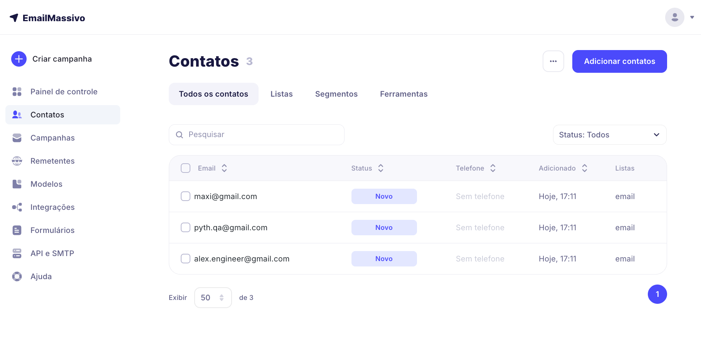Open the user avatar account menu
Screen dimensions: 701x340
[675, 17]
